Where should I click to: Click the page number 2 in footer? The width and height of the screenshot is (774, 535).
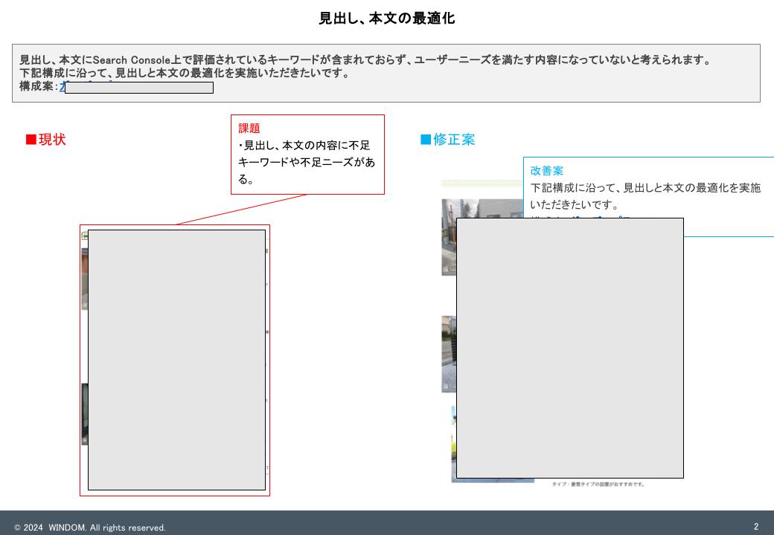(x=755, y=527)
